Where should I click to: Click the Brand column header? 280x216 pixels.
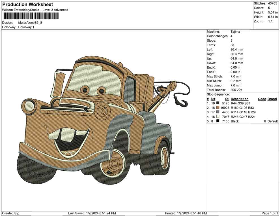tap(272, 99)
